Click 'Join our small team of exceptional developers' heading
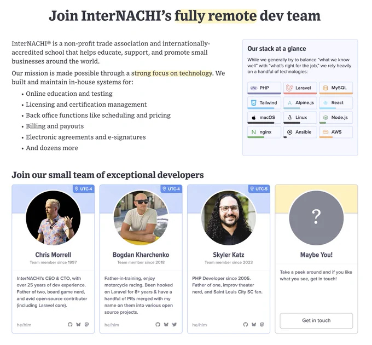The image size is (372, 345). tap(108, 175)
